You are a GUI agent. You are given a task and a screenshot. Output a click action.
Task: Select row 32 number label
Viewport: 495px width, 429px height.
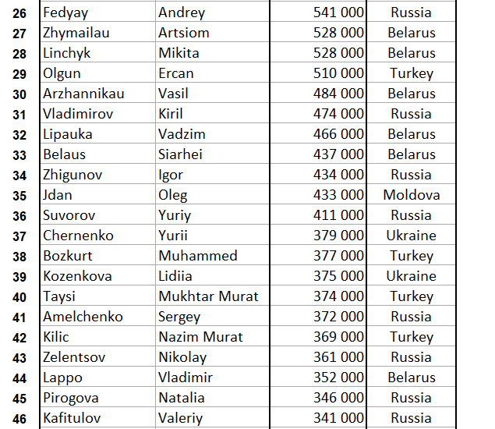(19, 135)
